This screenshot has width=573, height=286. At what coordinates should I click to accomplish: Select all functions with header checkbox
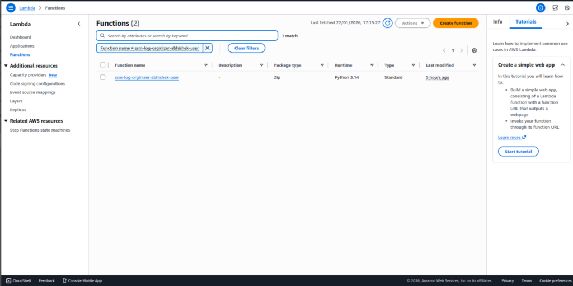[103, 65]
